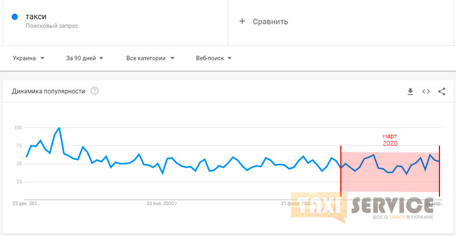Open the Все категории dropdown

(150, 58)
